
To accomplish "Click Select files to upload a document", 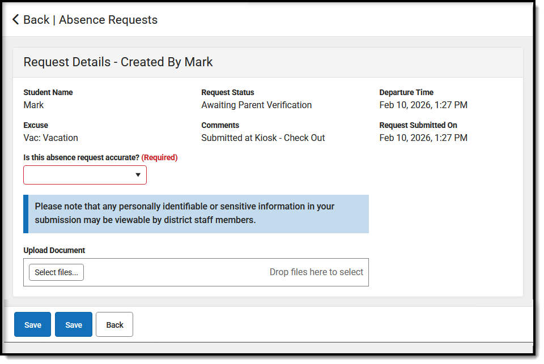I will pos(56,272).
